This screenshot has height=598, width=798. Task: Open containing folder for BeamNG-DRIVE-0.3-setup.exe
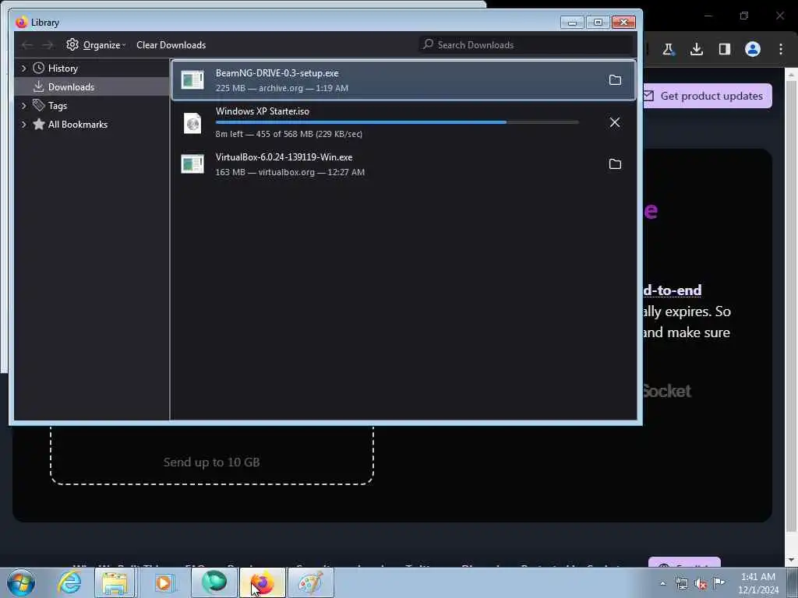click(615, 80)
